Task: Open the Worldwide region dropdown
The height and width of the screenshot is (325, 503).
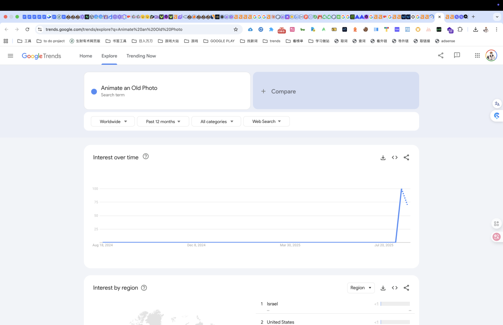Action: pos(113,121)
